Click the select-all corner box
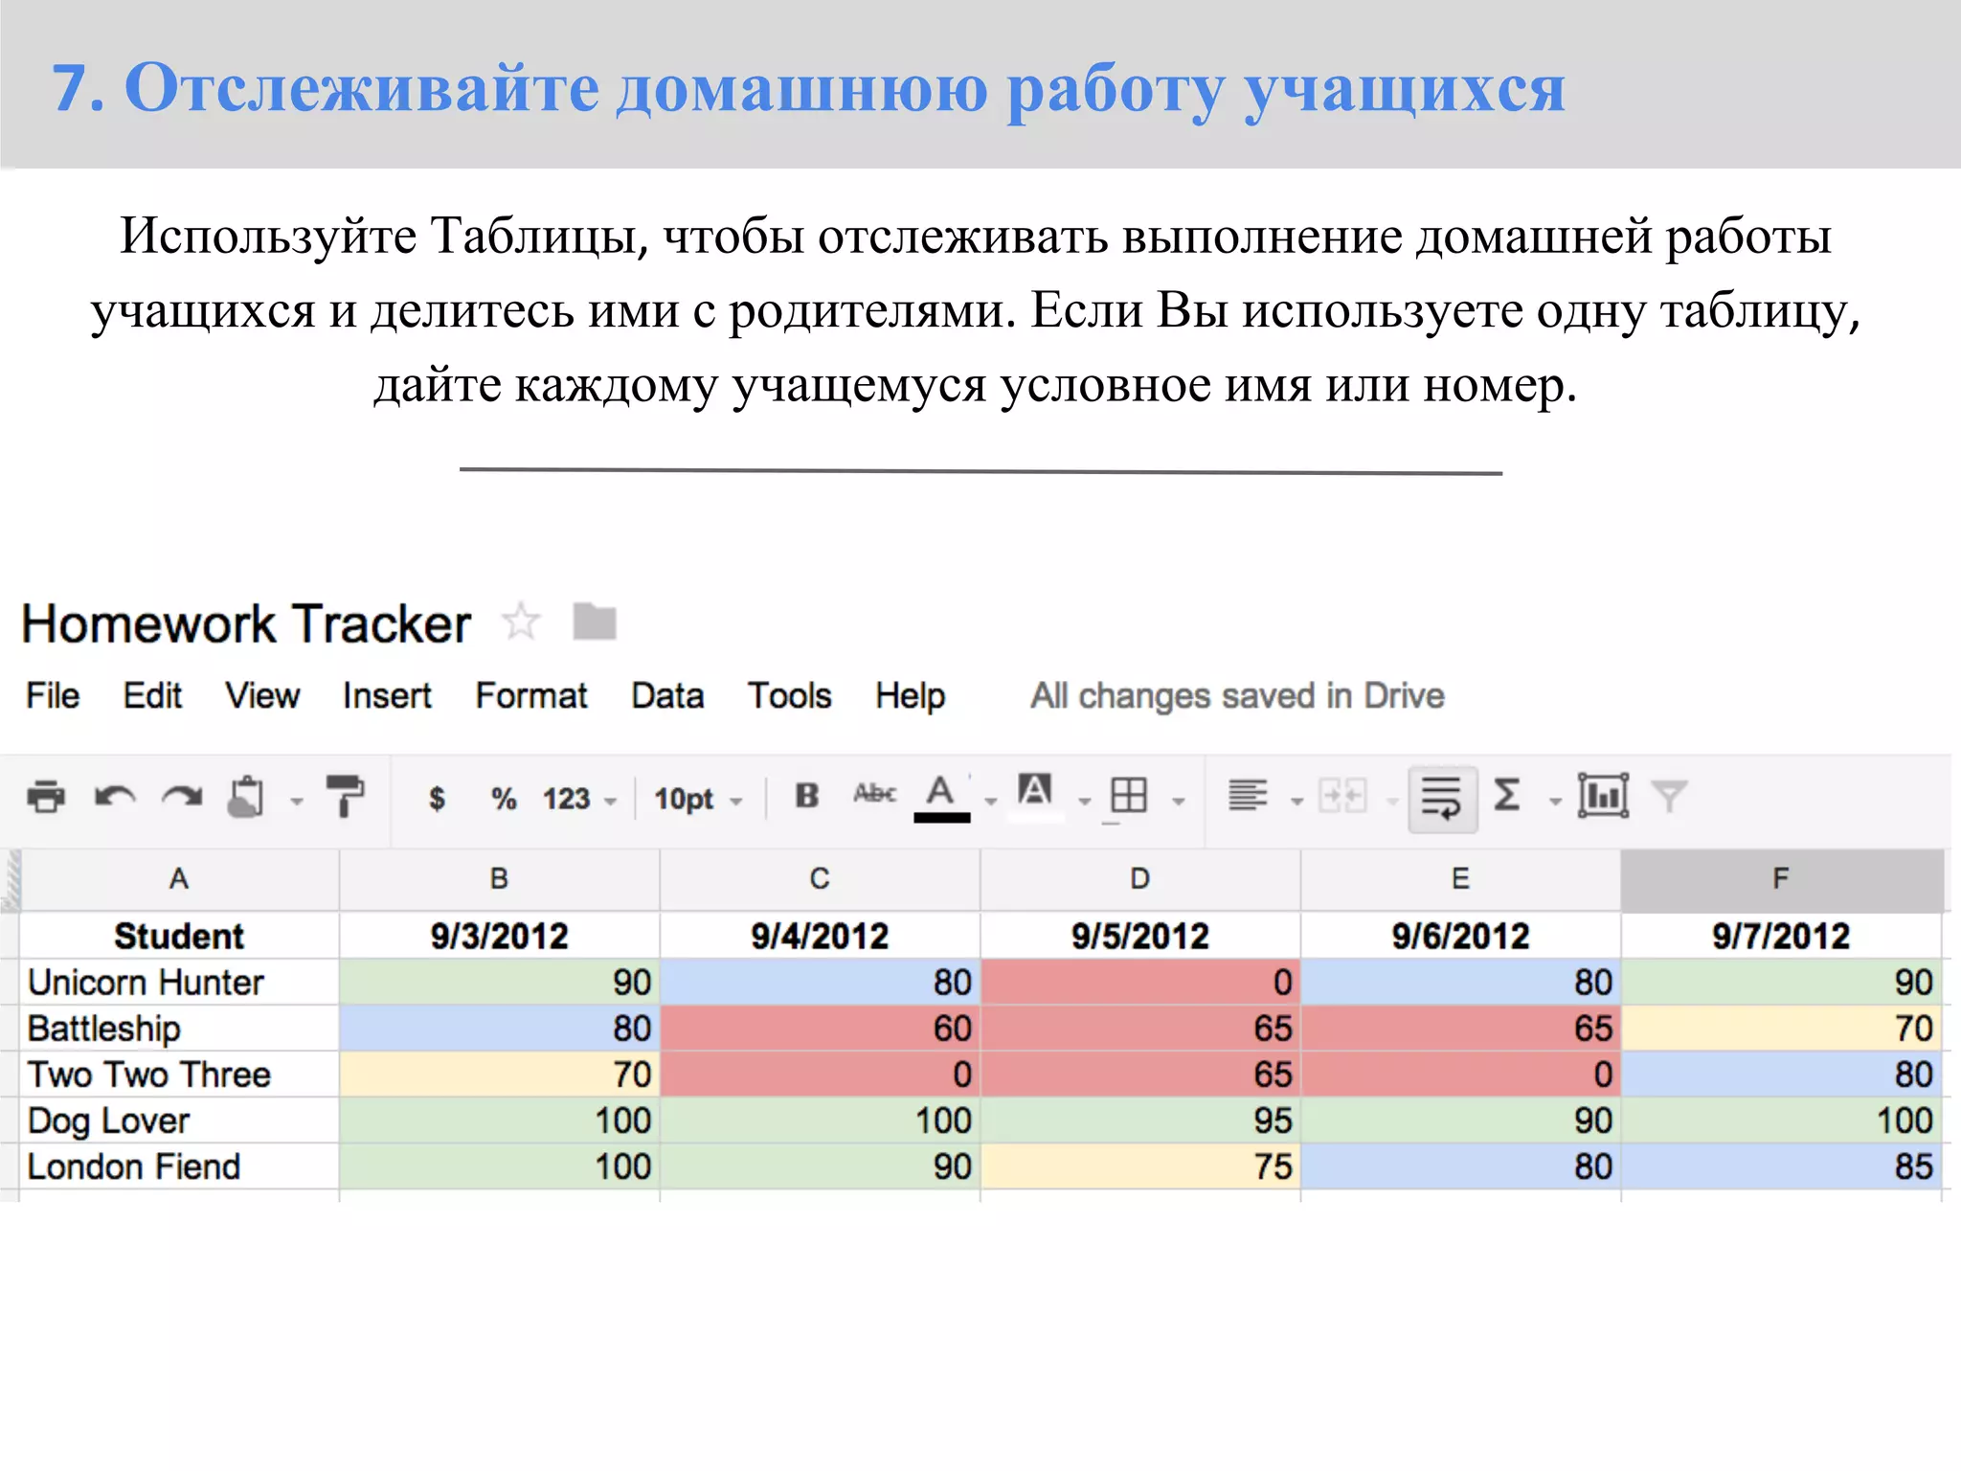The image size is (1961, 1471). click(x=11, y=879)
